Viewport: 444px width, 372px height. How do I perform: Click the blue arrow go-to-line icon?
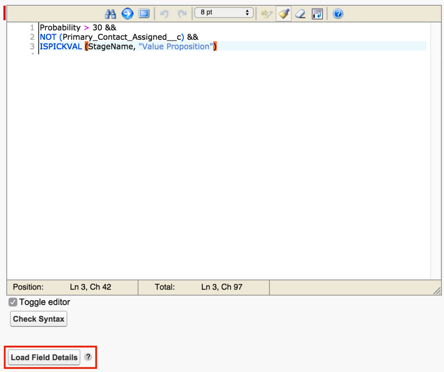click(128, 13)
